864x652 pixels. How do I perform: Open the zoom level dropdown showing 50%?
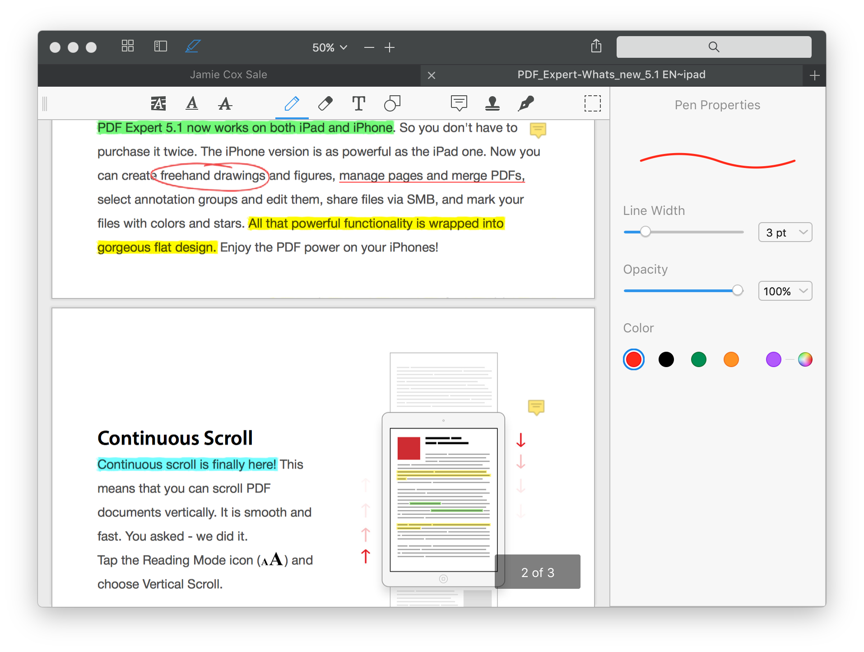click(x=329, y=47)
